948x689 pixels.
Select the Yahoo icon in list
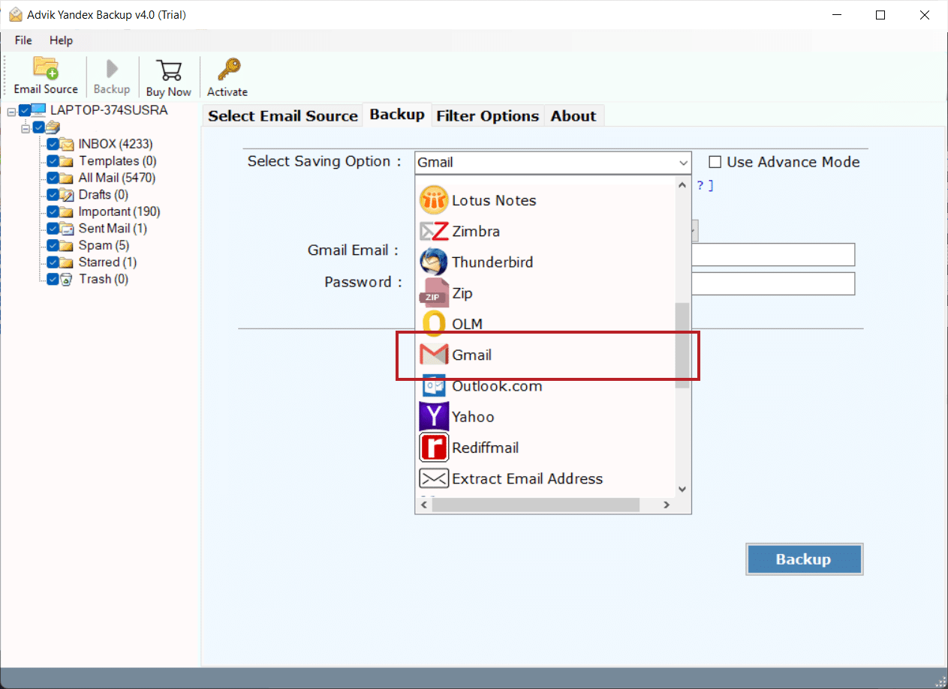coord(434,417)
